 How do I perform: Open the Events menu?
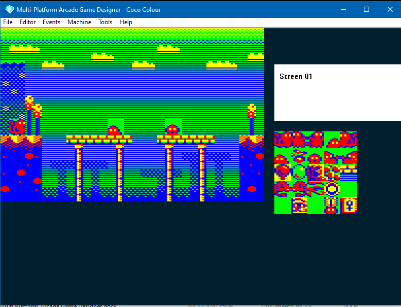click(51, 22)
